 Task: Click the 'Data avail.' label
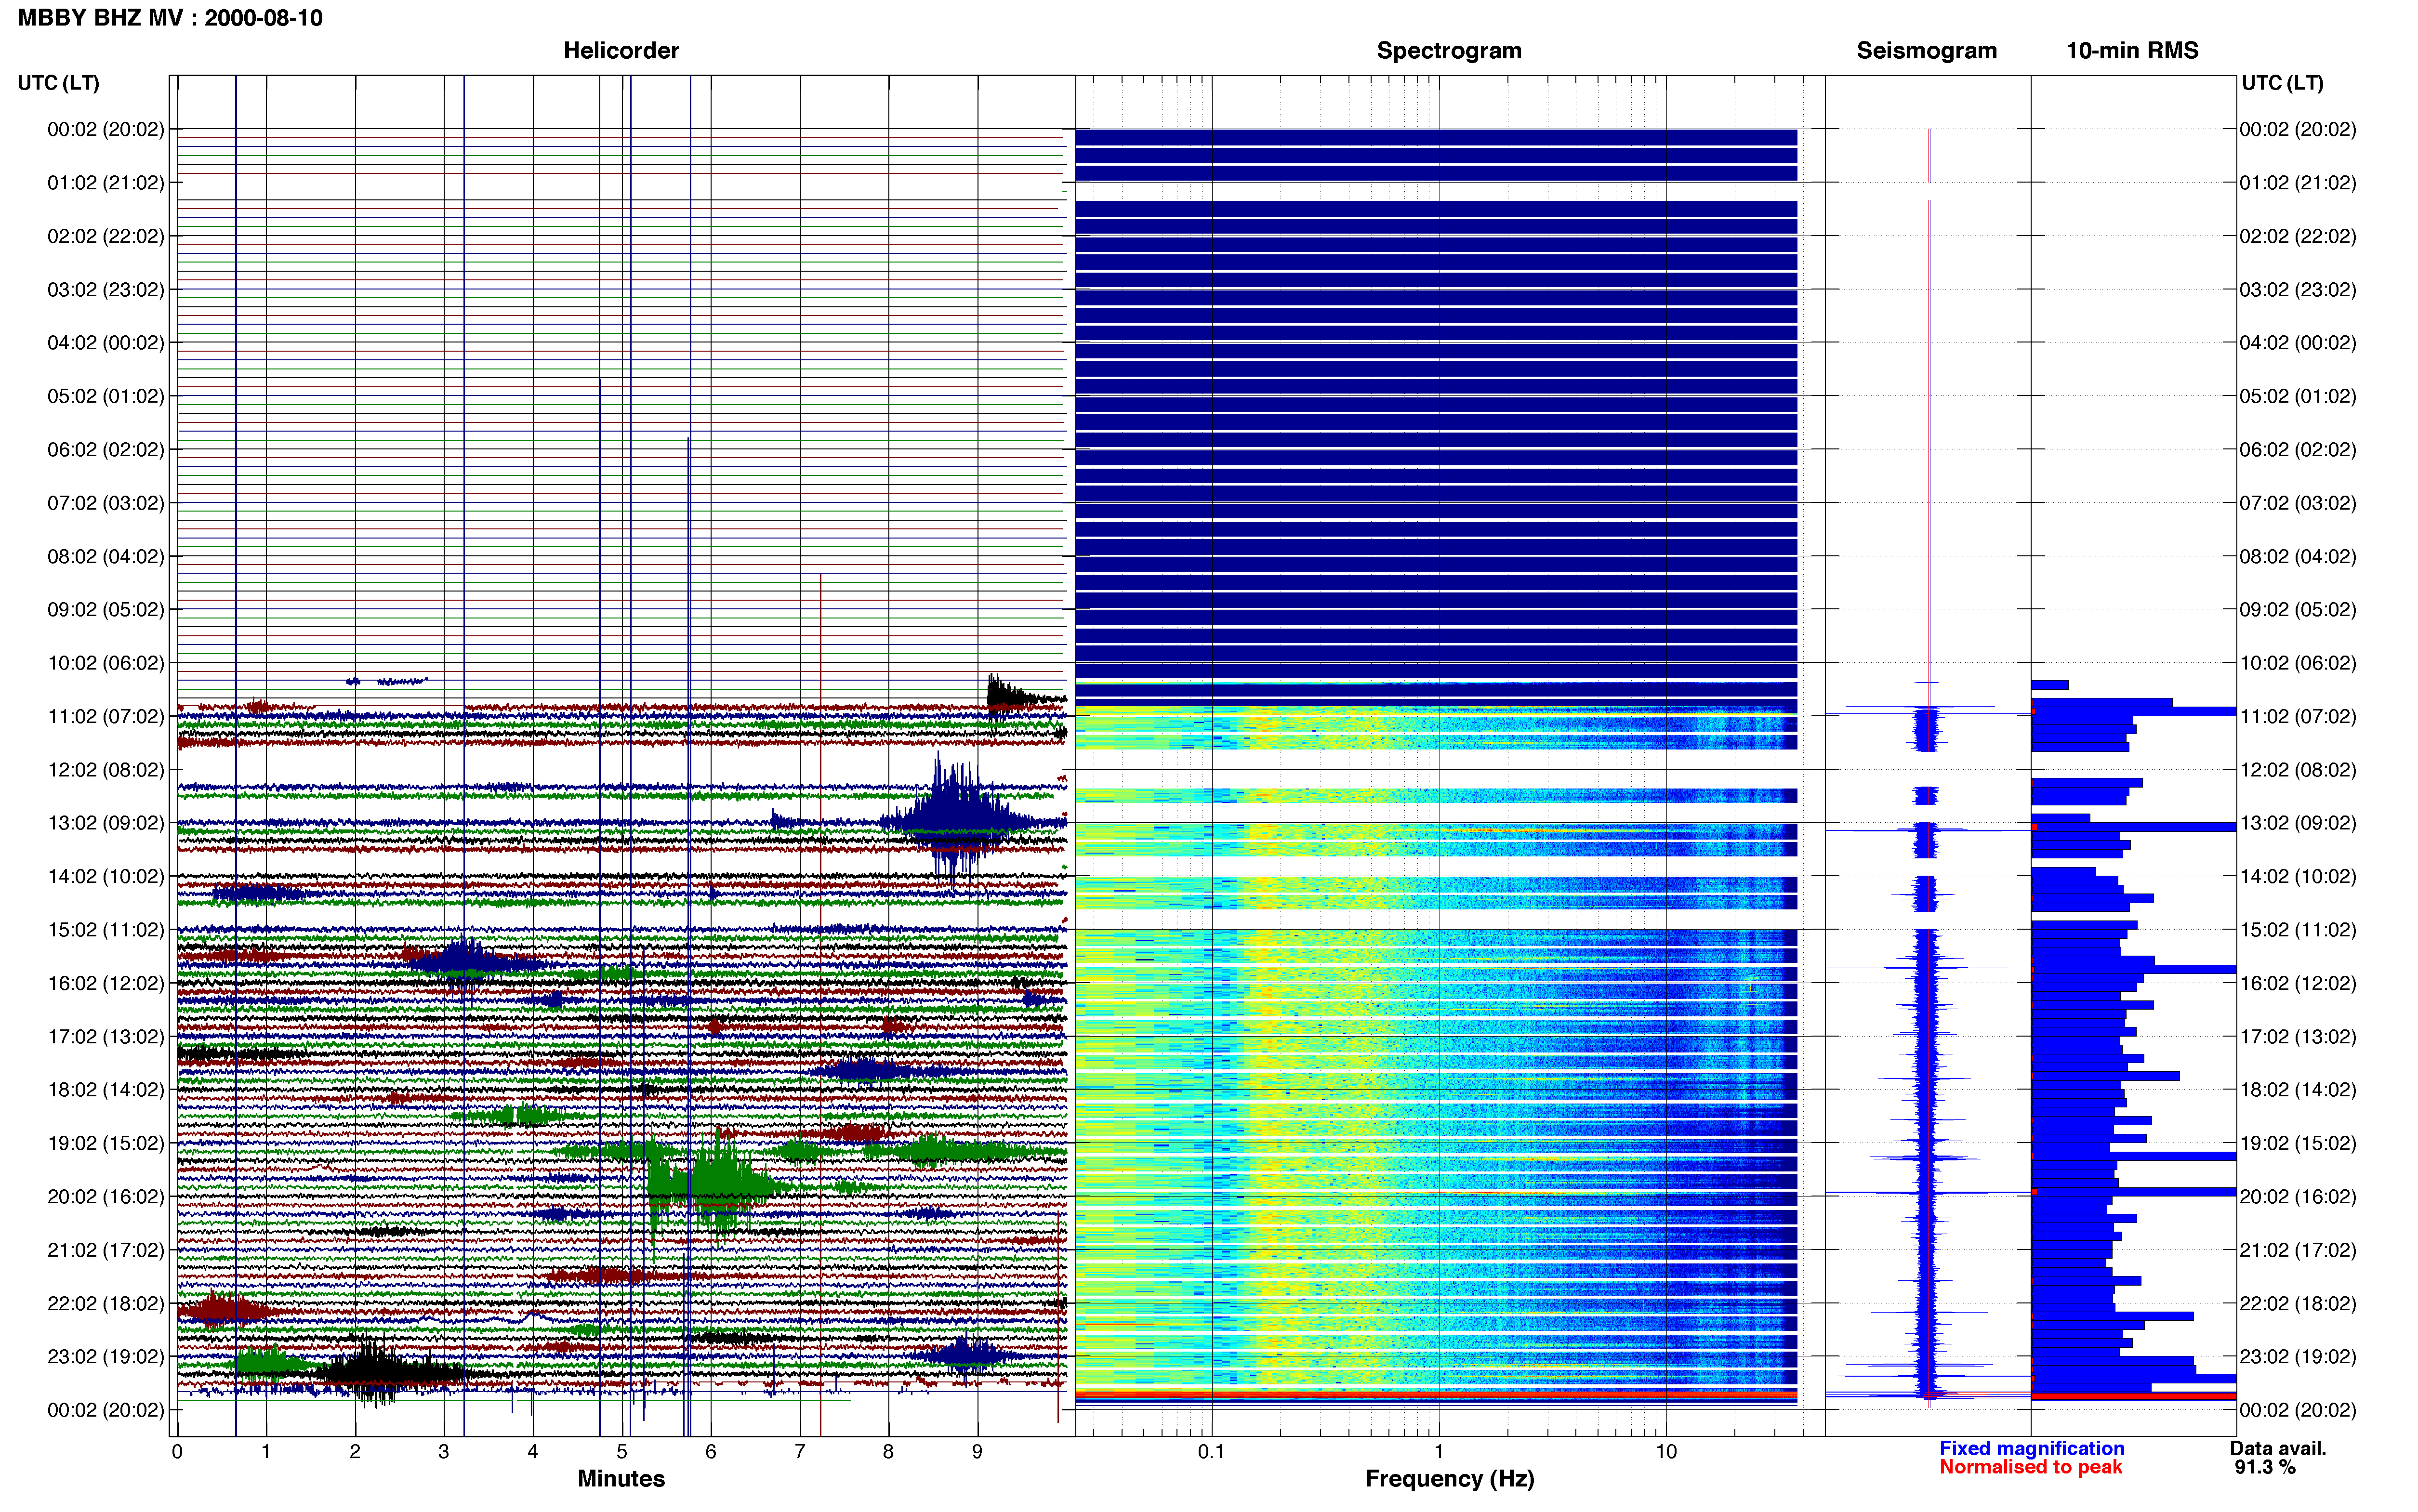coord(2277,1448)
